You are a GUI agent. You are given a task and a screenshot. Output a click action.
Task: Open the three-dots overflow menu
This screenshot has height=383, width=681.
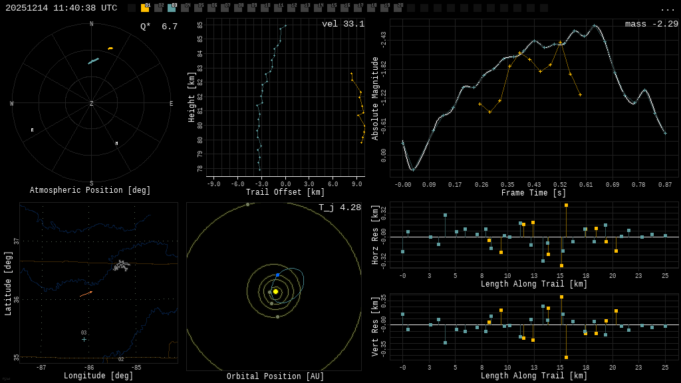click(x=667, y=9)
